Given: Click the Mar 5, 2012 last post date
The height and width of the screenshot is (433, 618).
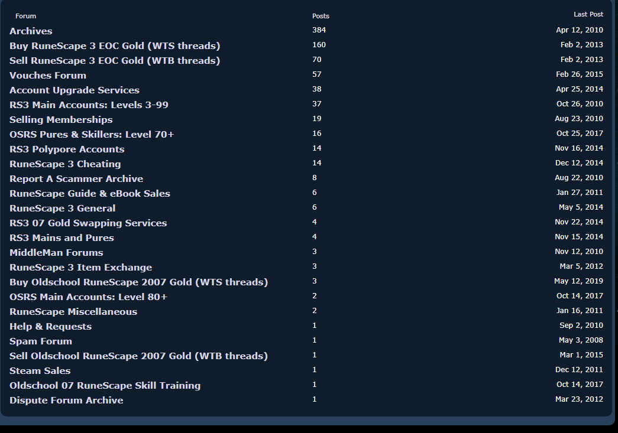Looking at the screenshot, I should click(x=581, y=266).
